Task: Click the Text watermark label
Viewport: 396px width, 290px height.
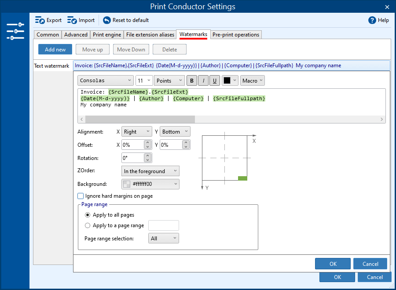Action: point(51,66)
